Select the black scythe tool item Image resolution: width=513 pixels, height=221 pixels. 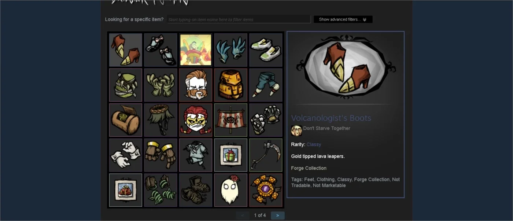click(266, 155)
